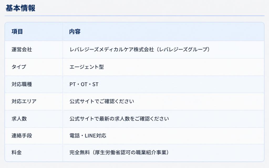Click 公式サイトでご確認ください in the area row
The image size is (269, 168).
point(102,101)
